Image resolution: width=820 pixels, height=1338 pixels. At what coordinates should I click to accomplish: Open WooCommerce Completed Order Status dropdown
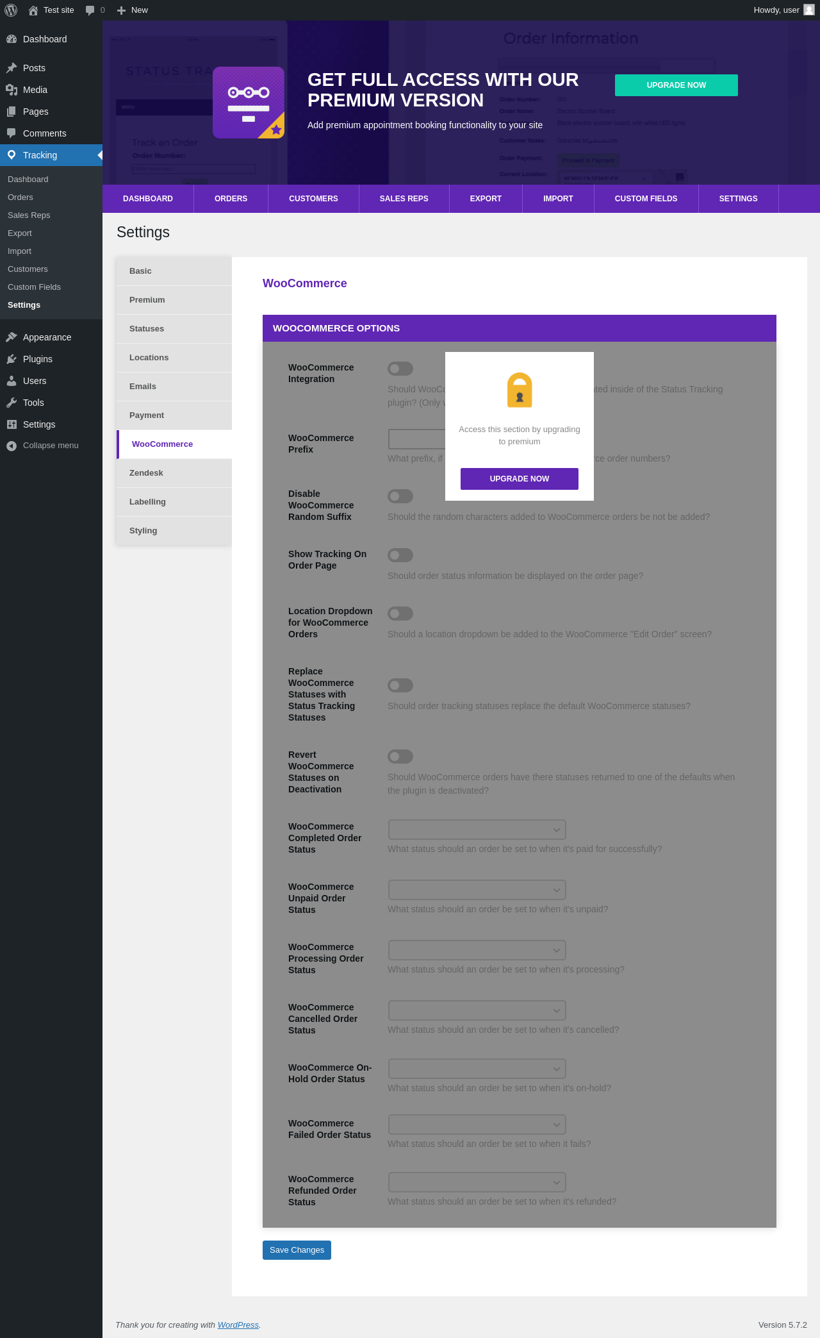click(477, 830)
